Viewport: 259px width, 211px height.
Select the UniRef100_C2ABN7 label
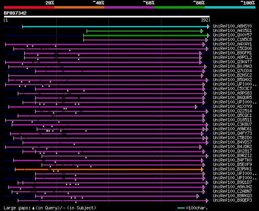point(232,192)
